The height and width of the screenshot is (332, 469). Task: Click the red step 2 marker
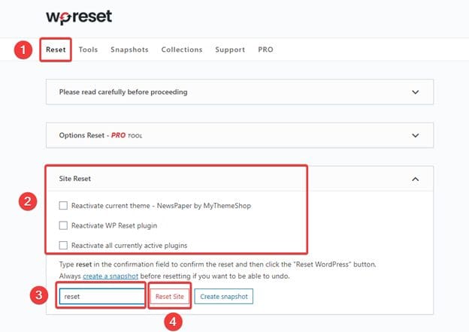28,201
